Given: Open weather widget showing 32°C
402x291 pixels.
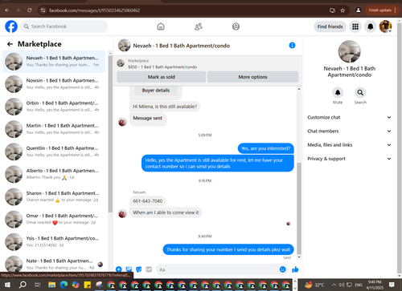Looking at the screenshot, I should tap(315, 285).
